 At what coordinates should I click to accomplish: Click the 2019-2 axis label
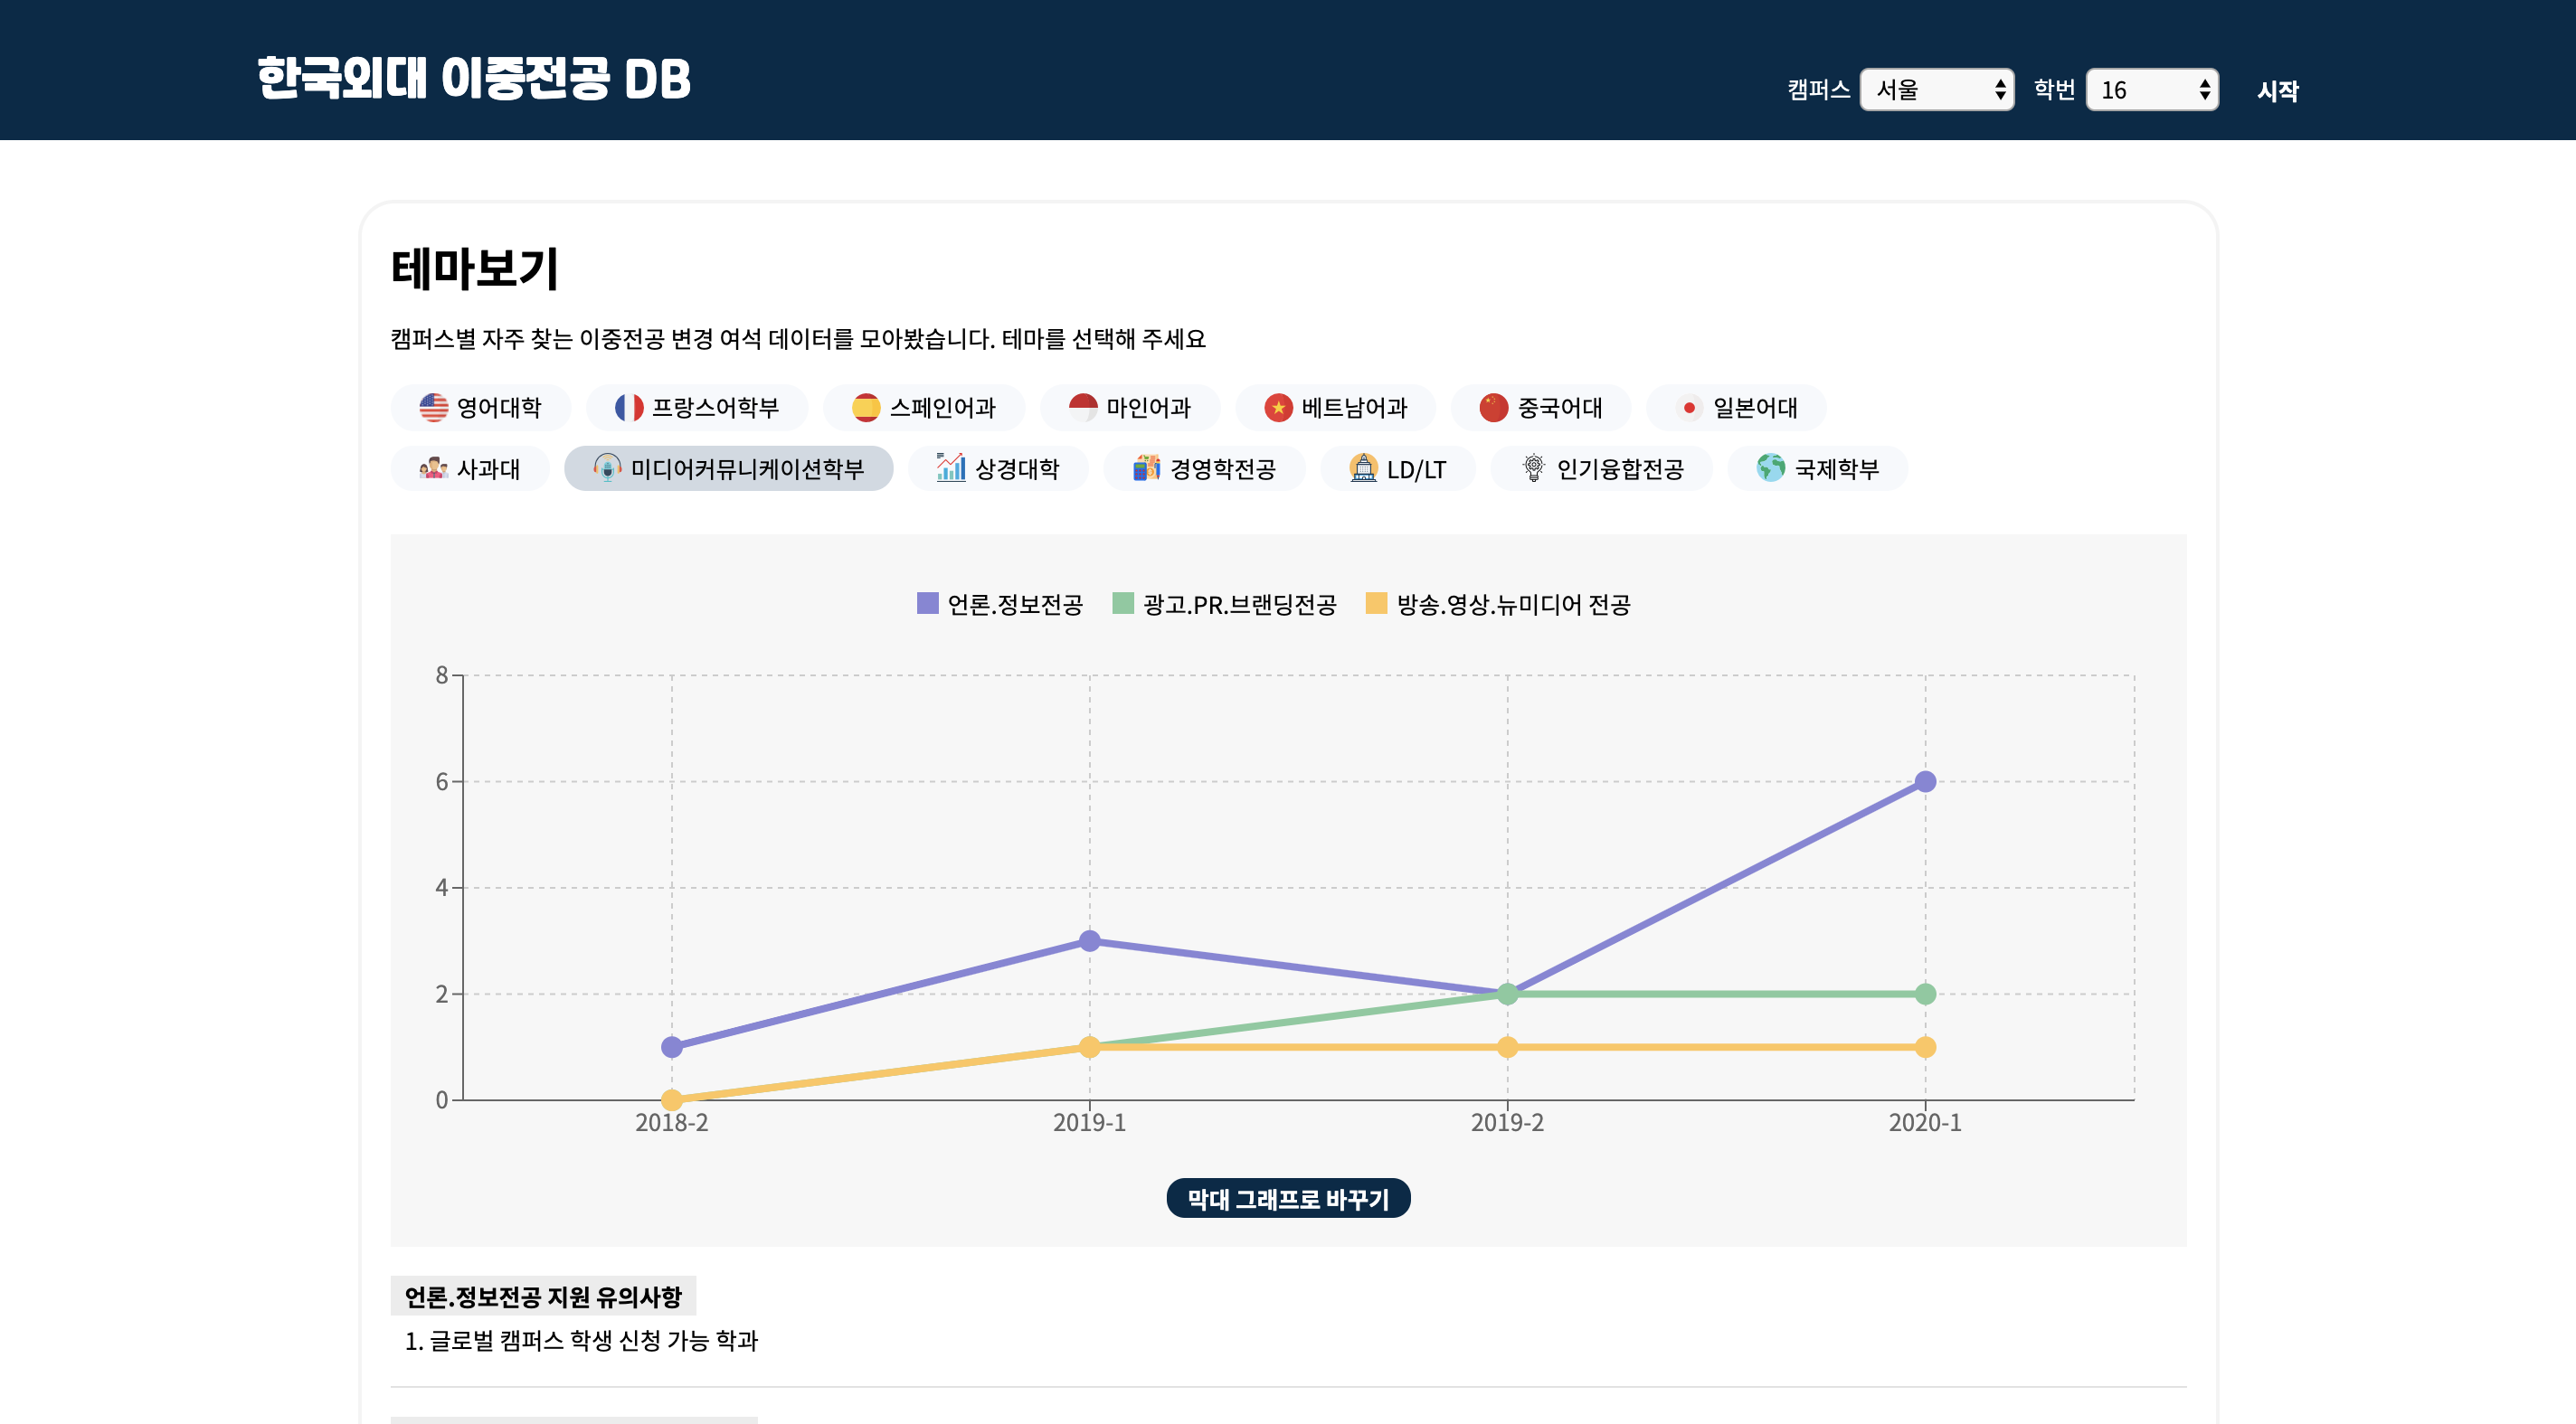click(1507, 1122)
